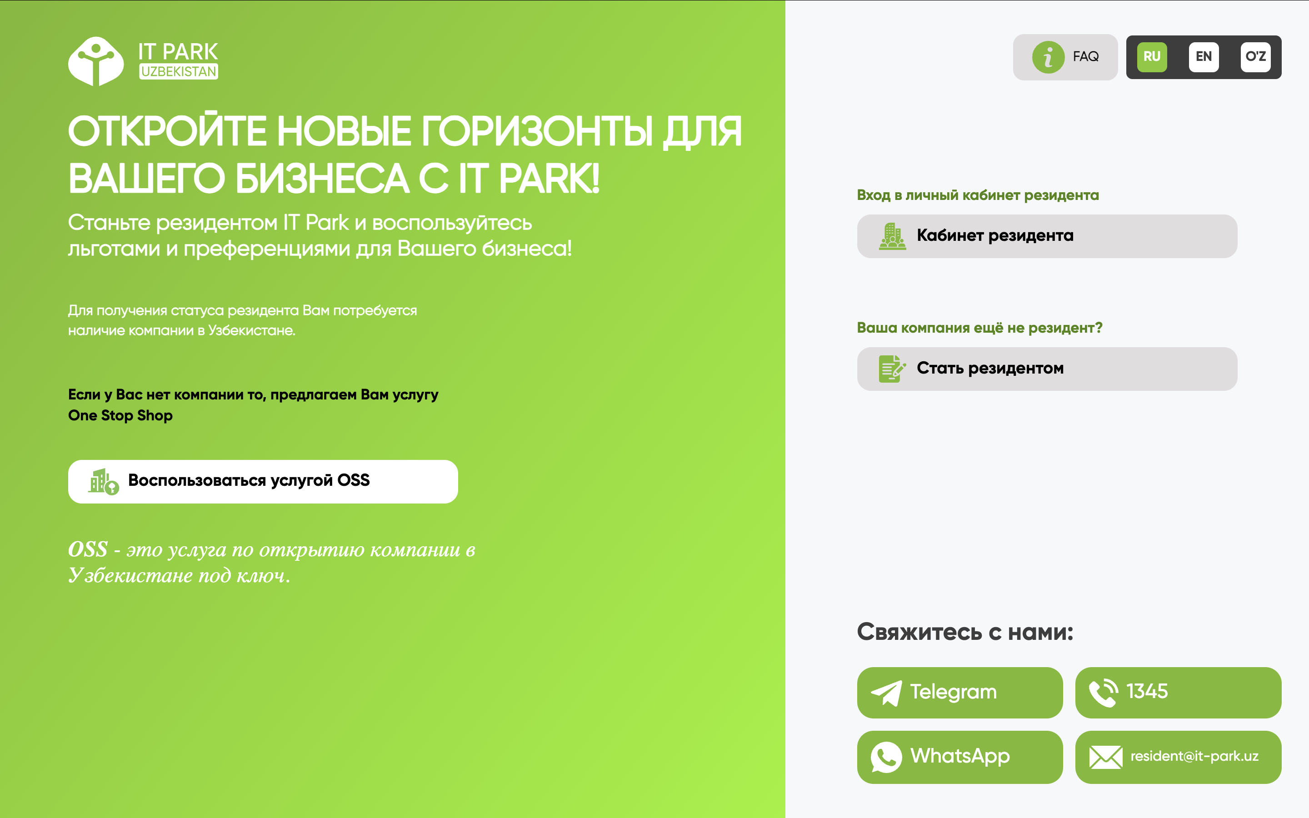Viewport: 1309px width, 818px height.
Task: Open Кабинет резидента login
Action: (1047, 236)
